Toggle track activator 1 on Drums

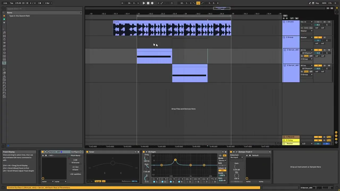[318, 22]
